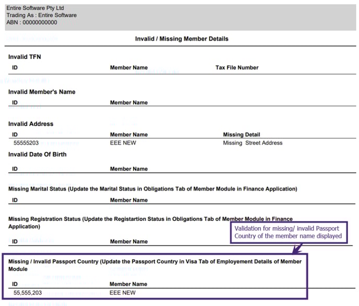Click 'Member Name' header under Invalid Date Of Birth
Screen dimensions: 359x306
click(x=129, y=169)
